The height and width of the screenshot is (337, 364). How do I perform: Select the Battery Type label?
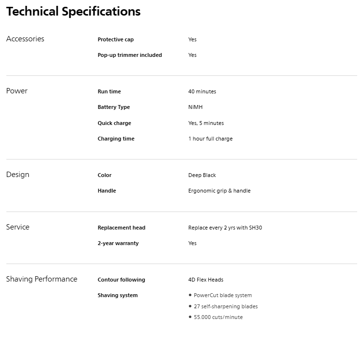click(114, 107)
